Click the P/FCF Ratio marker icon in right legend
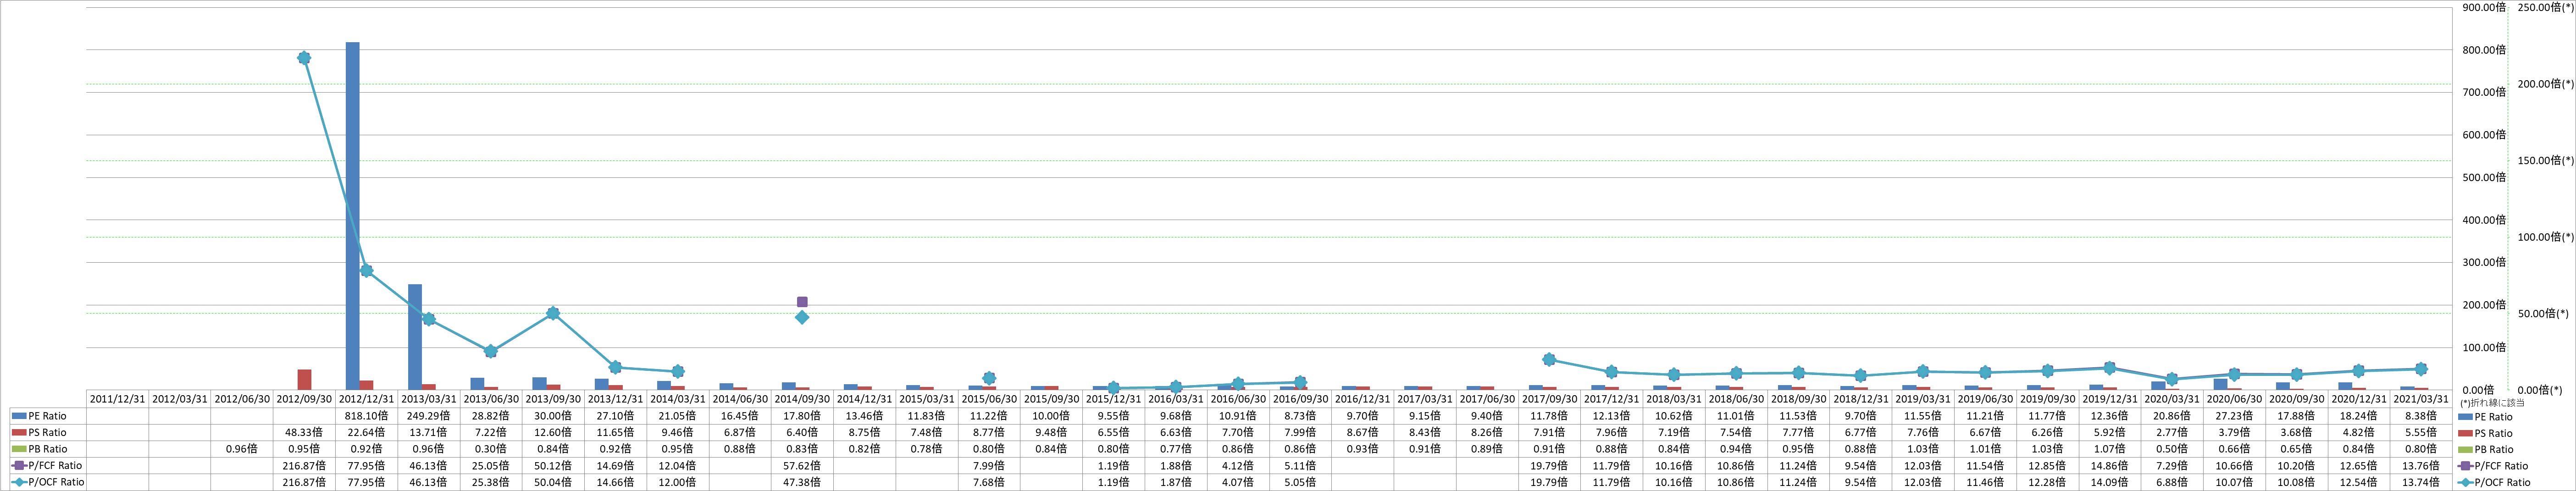This screenshot has width=2576, height=491. (x=2467, y=466)
